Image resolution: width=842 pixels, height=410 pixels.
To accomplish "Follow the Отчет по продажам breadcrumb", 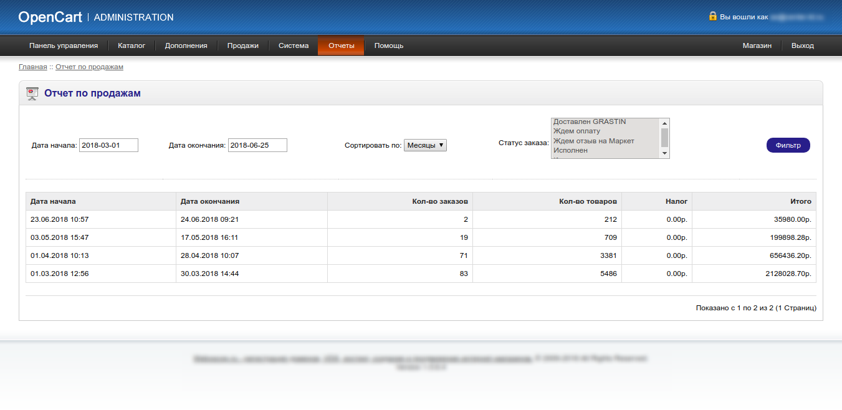I will [89, 67].
